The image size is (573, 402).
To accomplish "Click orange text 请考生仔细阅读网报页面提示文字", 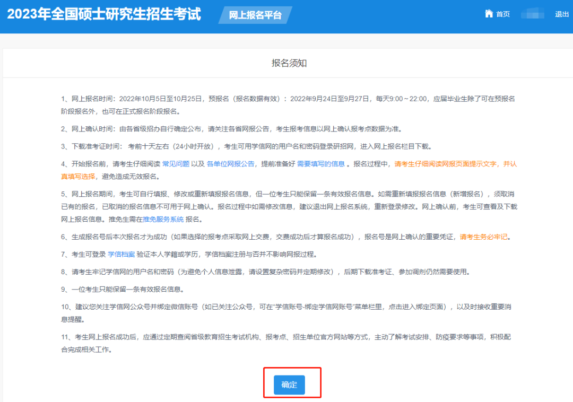I will (x=446, y=163).
